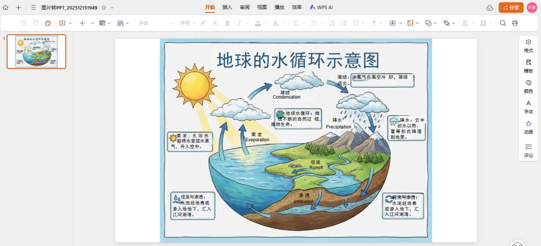Click the shapes icon in the toolbar
Viewport: 541px width, 246px height.
coord(428,23)
